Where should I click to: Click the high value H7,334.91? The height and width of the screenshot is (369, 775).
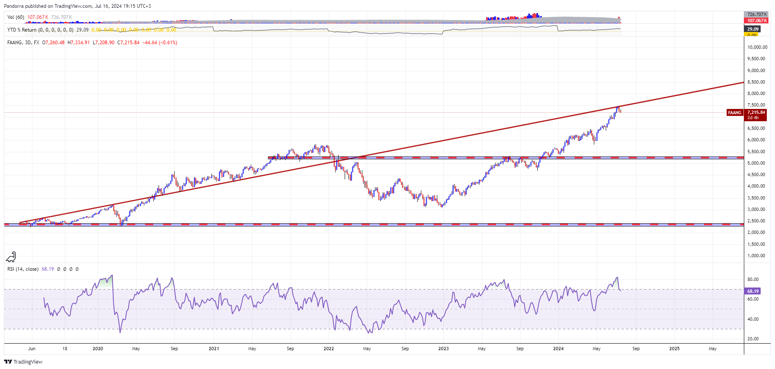(79, 43)
